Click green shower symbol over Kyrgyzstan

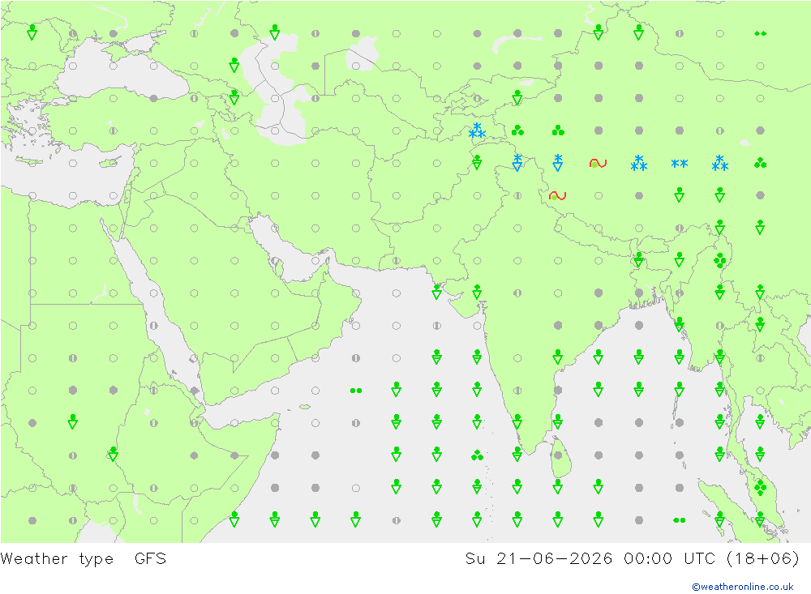(517, 97)
